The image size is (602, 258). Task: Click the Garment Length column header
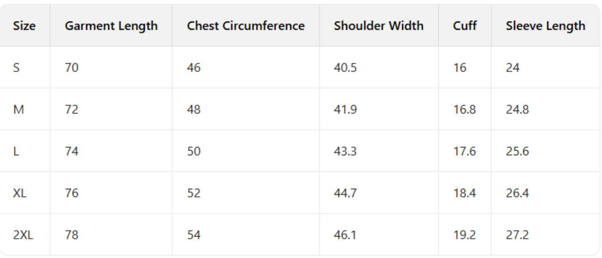click(111, 26)
